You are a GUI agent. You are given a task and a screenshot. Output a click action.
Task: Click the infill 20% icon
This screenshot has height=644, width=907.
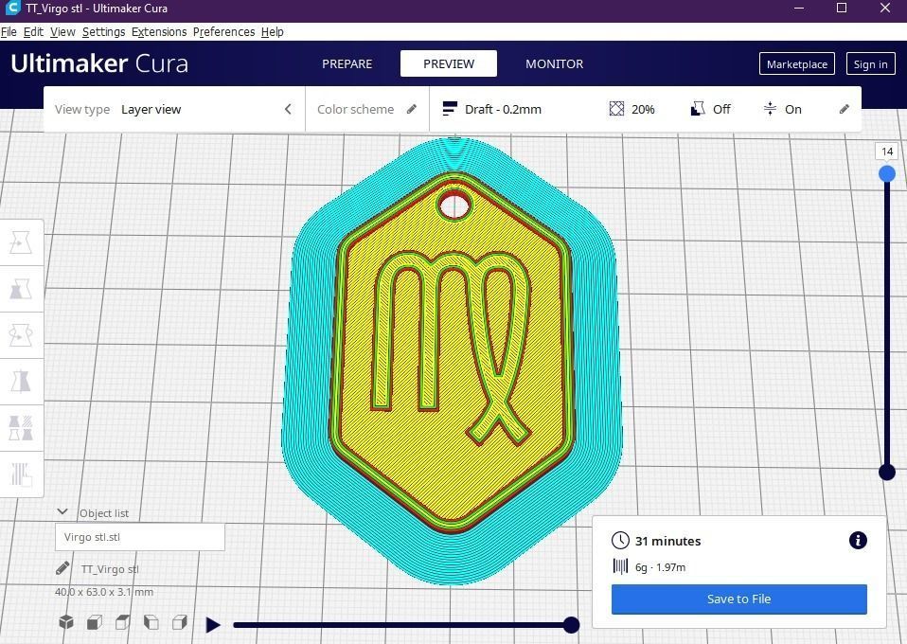pos(616,109)
